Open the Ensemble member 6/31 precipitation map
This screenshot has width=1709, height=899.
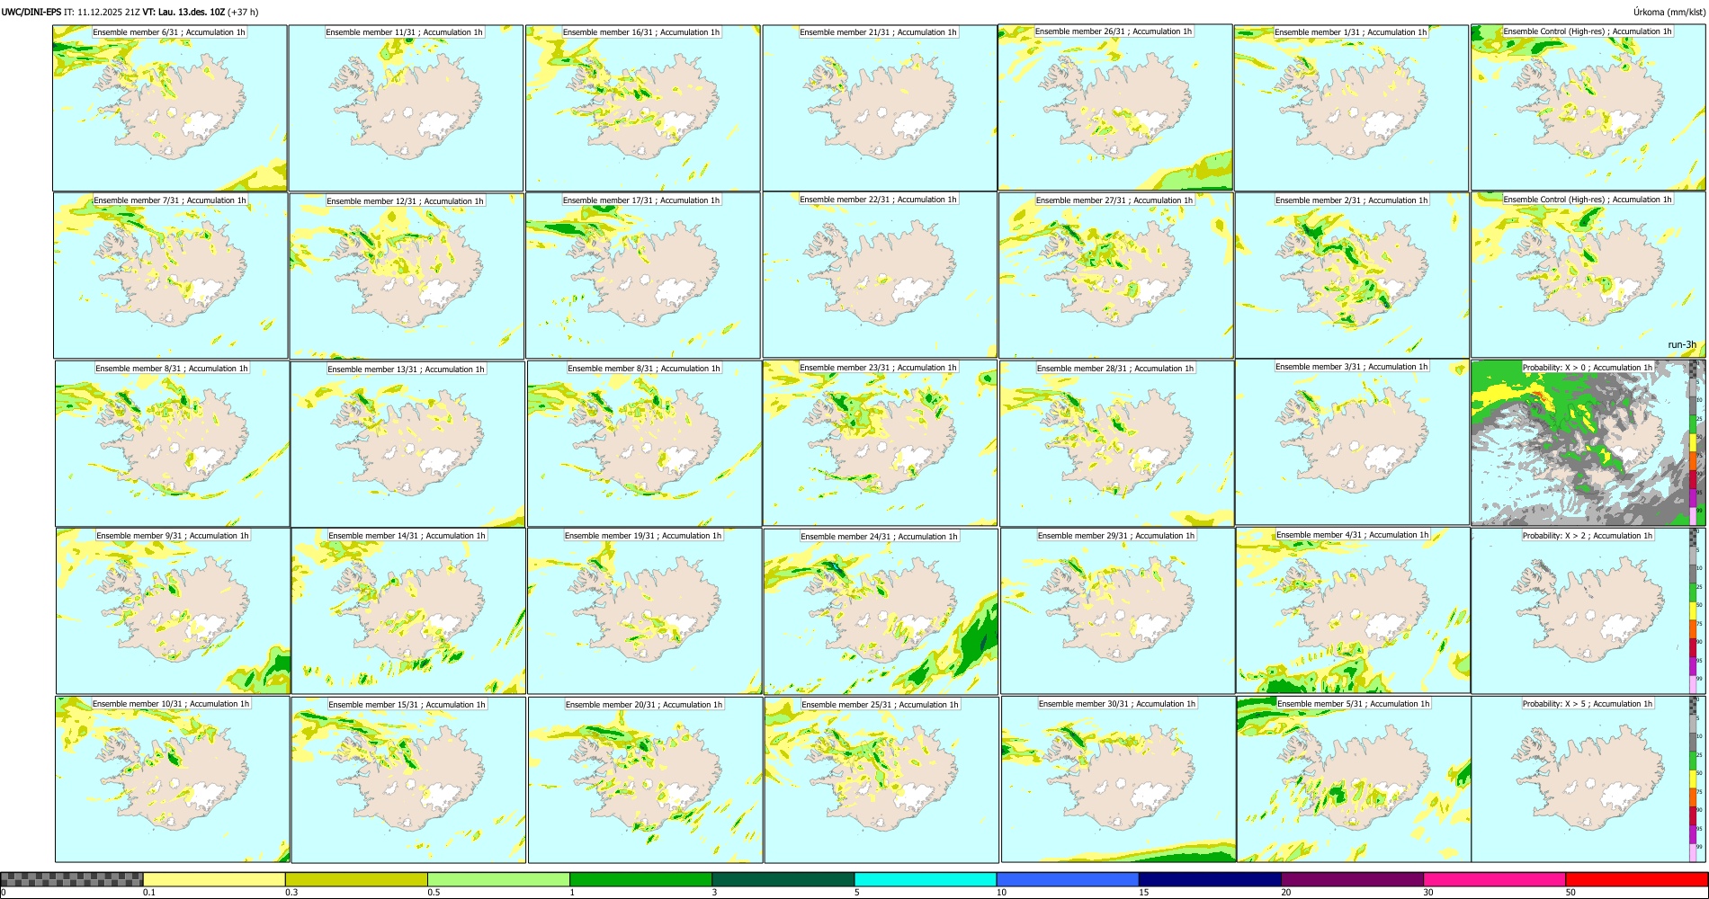(x=170, y=108)
